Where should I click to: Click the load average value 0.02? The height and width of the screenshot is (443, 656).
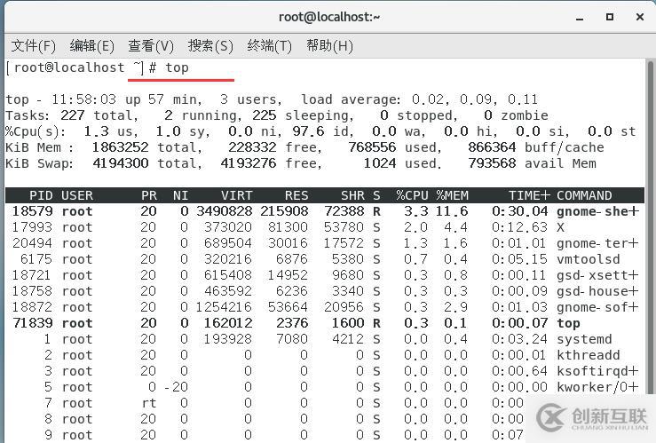(x=428, y=99)
